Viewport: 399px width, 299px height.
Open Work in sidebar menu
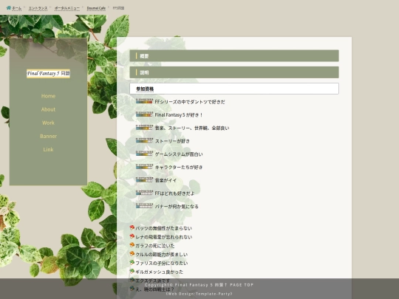48,123
